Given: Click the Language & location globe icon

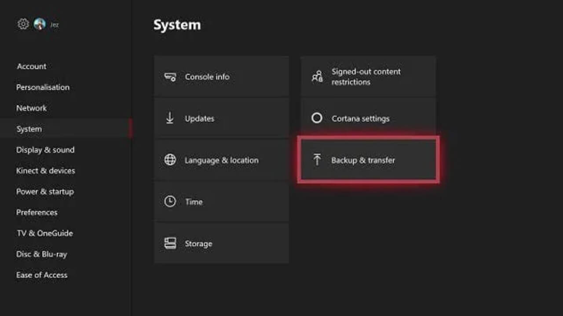Looking at the screenshot, I should (x=170, y=160).
